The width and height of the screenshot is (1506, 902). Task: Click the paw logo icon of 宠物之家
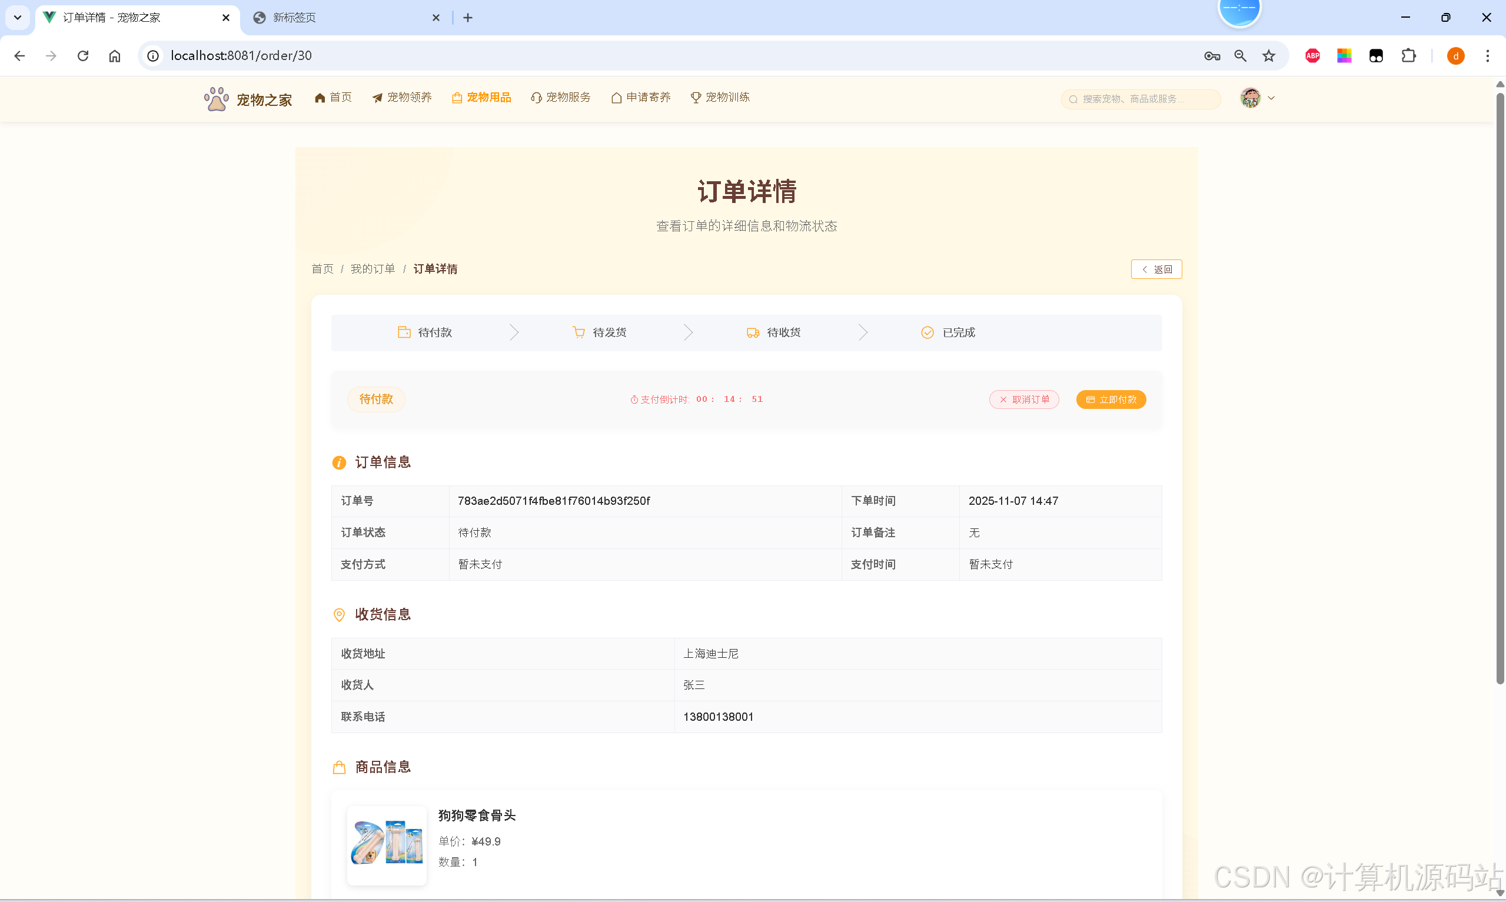pos(216,98)
